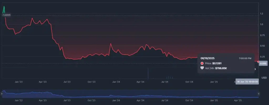Click the tooltip date 06/16/2025
The width and height of the screenshot is (269, 105).
coord(208,58)
